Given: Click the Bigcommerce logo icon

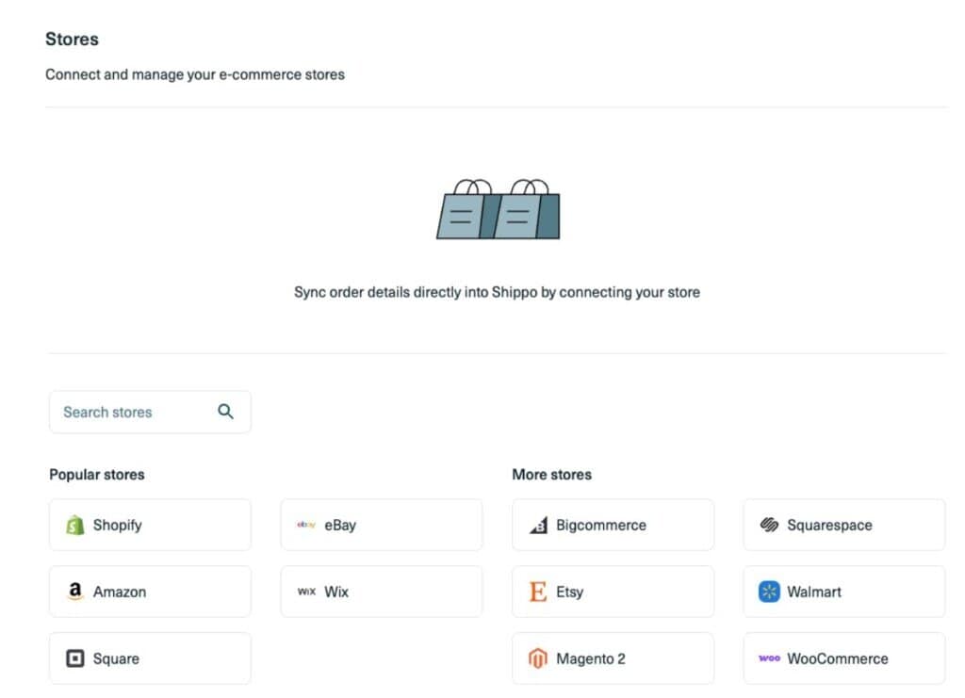Looking at the screenshot, I should tap(538, 526).
